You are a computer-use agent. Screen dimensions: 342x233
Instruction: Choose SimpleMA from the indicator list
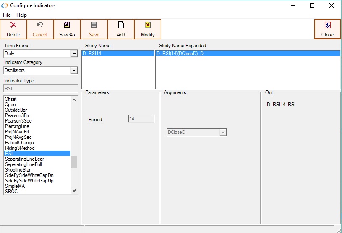coord(15,186)
